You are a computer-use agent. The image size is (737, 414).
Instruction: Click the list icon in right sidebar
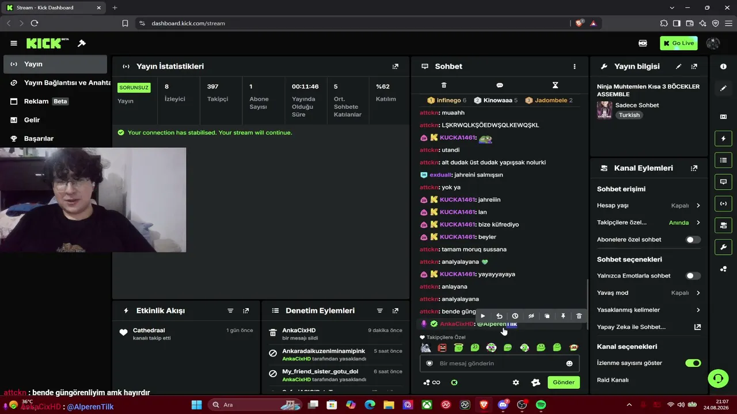pyautogui.click(x=724, y=160)
